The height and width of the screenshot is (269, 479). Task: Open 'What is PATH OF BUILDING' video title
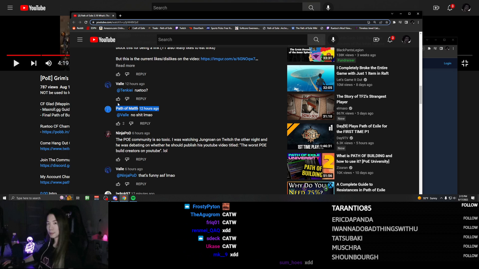(x=364, y=158)
